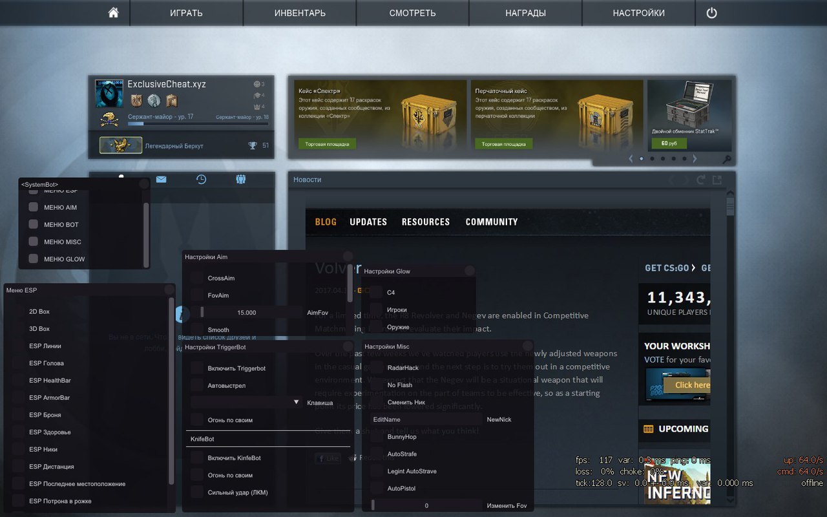Open the ИНВЕНТАРЬ menu tab
This screenshot has width=827, height=517.
299,13
